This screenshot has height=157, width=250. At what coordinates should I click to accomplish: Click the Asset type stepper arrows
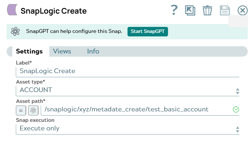pyautogui.click(x=238, y=91)
